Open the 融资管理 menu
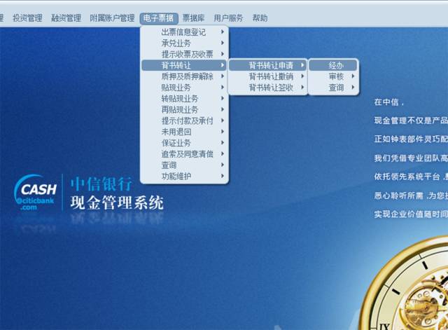The height and width of the screenshot is (330, 448). pos(66,18)
